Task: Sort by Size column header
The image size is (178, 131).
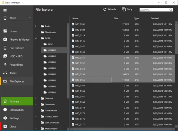Action: tap(116, 18)
